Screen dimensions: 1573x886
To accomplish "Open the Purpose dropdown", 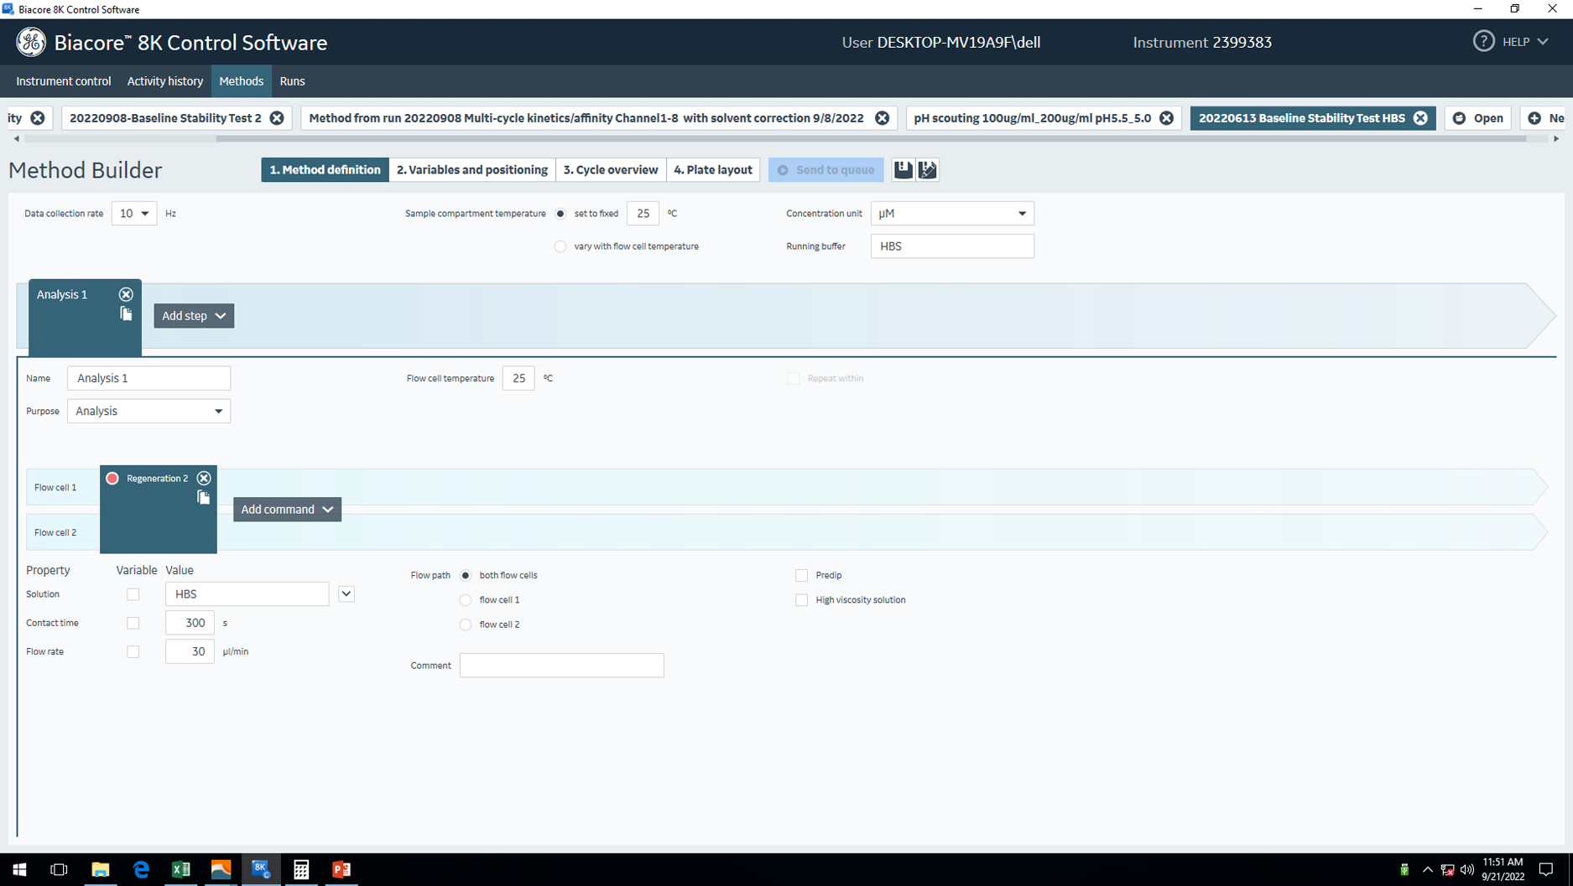I will point(148,411).
